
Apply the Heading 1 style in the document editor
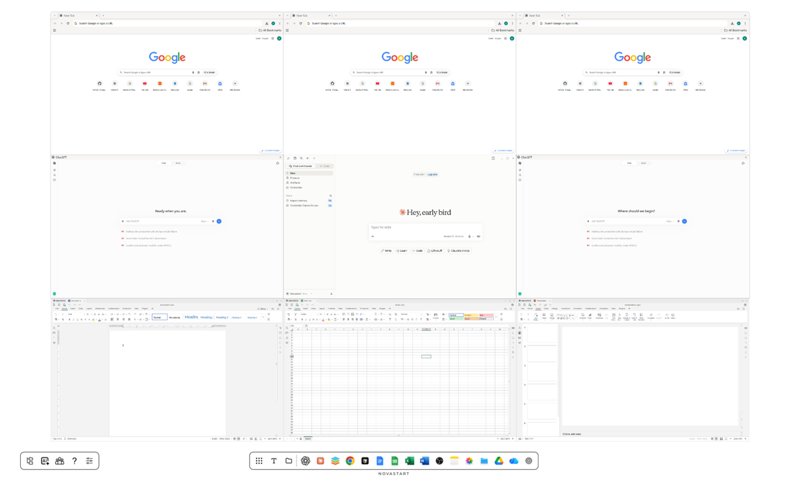point(191,317)
